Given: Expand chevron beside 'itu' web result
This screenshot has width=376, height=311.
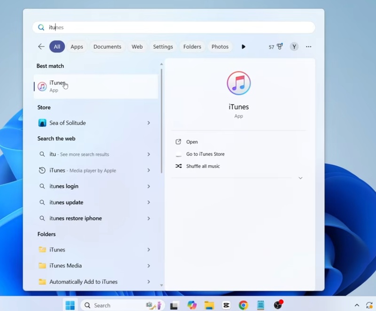Looking at the screenshot, I should click(149, 154).
